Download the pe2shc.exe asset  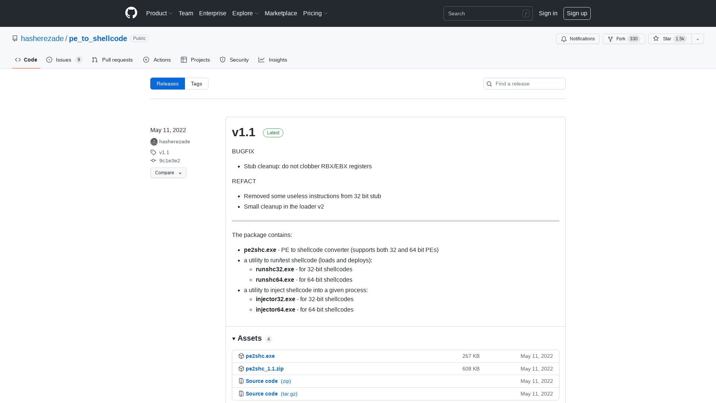(x=260, y=356)
